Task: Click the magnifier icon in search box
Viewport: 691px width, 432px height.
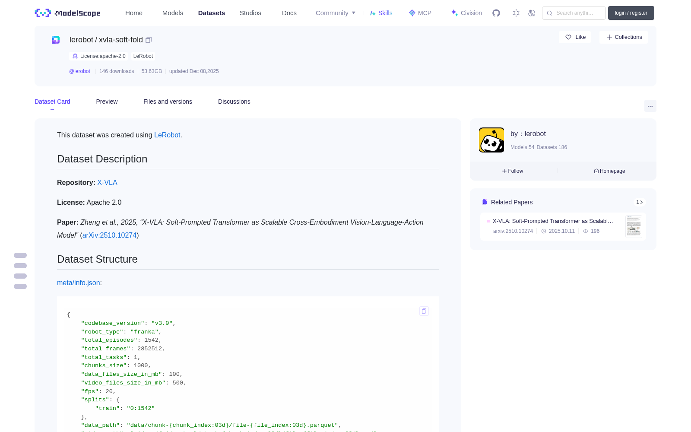Action: (x=550, y=13)
